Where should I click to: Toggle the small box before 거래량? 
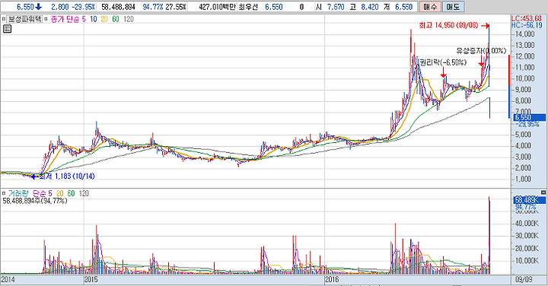click(x=4, y=193)
